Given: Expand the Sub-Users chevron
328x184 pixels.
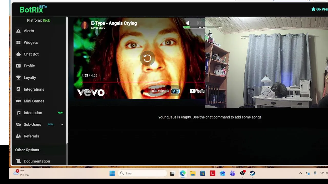Looking at the screenshot, I should [62, 124].
